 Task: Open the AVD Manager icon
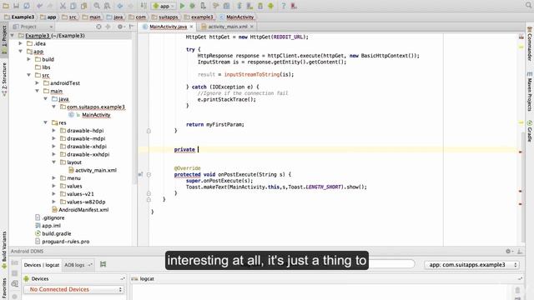[x=250, y=6]
